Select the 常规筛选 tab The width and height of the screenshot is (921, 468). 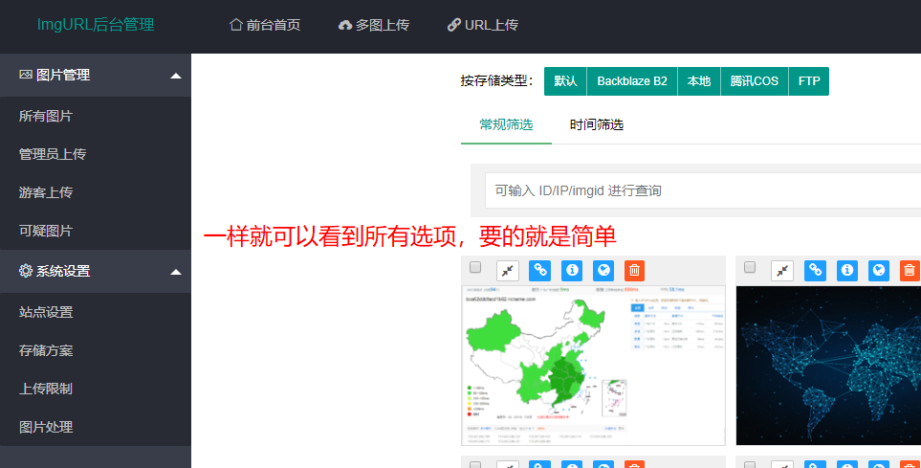pyautogui.click(x=506, y=125)
